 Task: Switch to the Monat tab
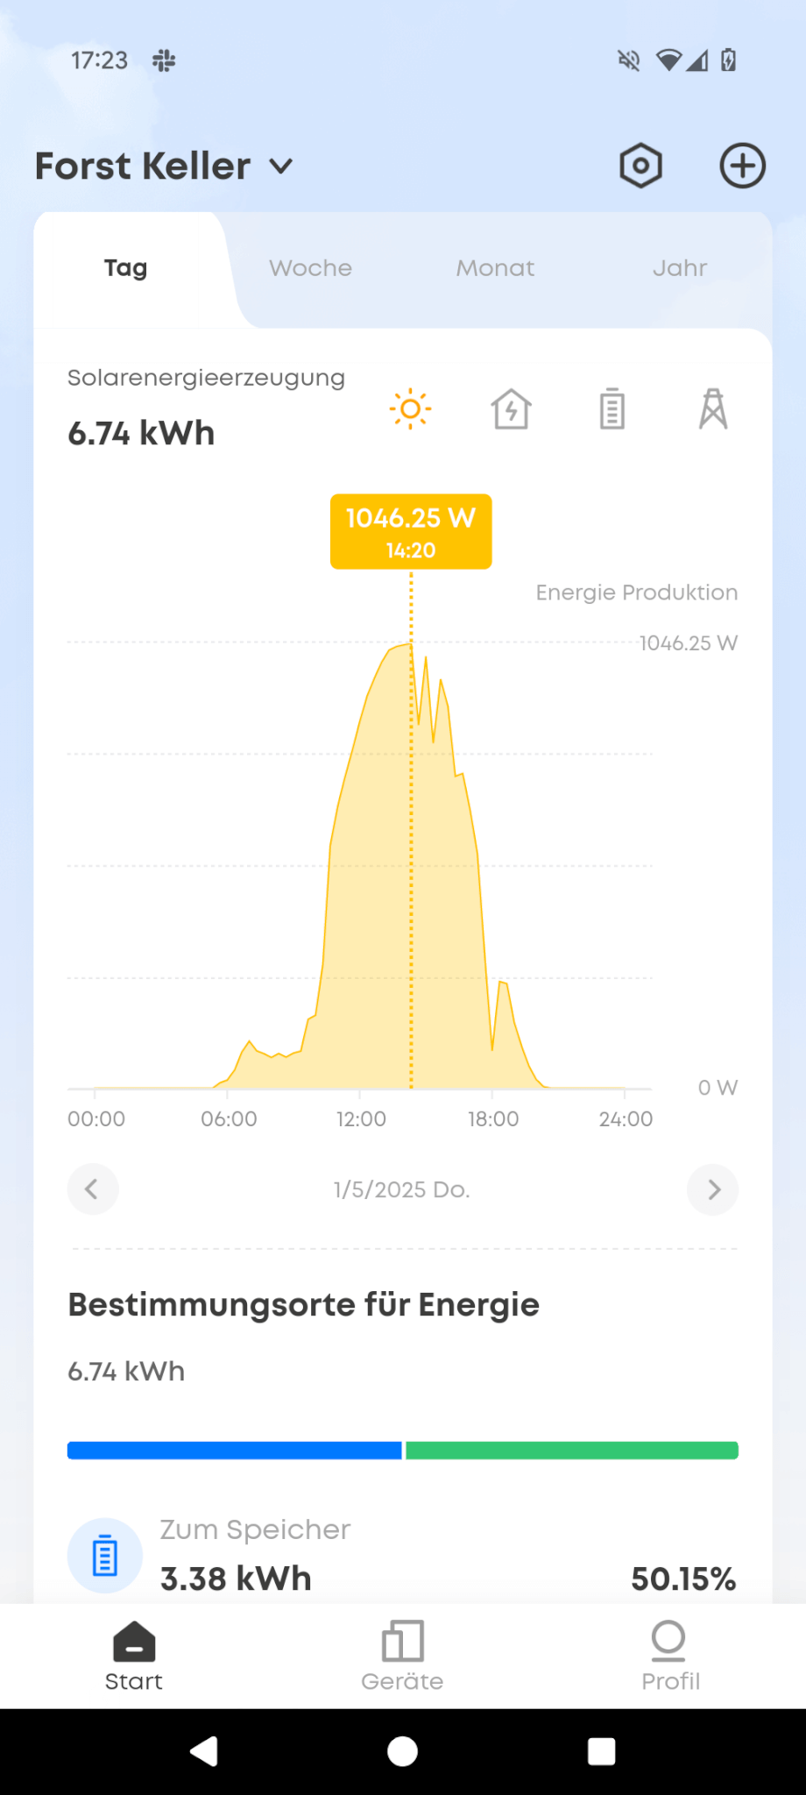(495, 268)
